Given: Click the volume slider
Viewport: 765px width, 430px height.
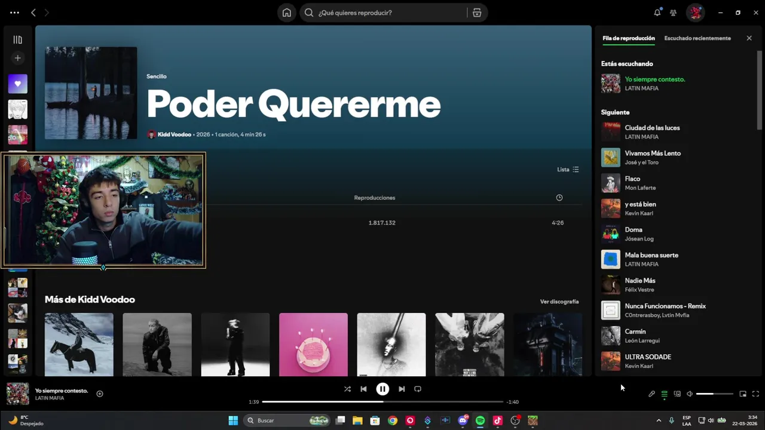Looking at the screenshot, I should 715,394.
